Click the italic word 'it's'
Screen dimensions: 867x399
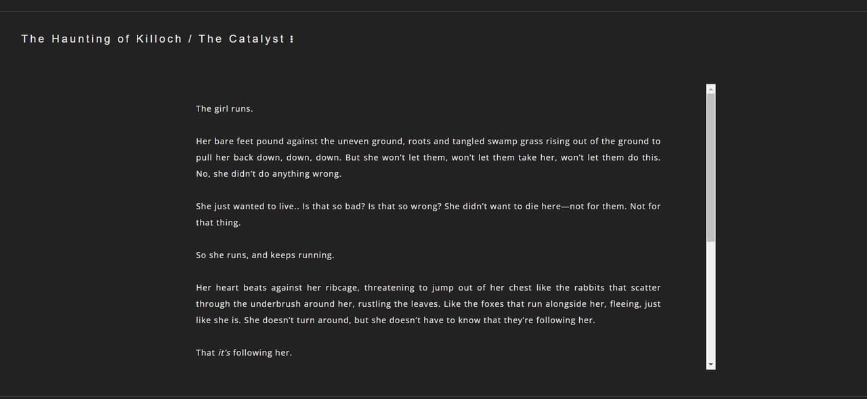pyautogui.click(x=224, y=353)
